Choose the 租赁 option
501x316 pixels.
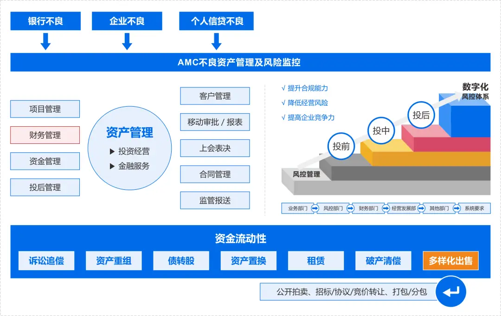[316, 261]
